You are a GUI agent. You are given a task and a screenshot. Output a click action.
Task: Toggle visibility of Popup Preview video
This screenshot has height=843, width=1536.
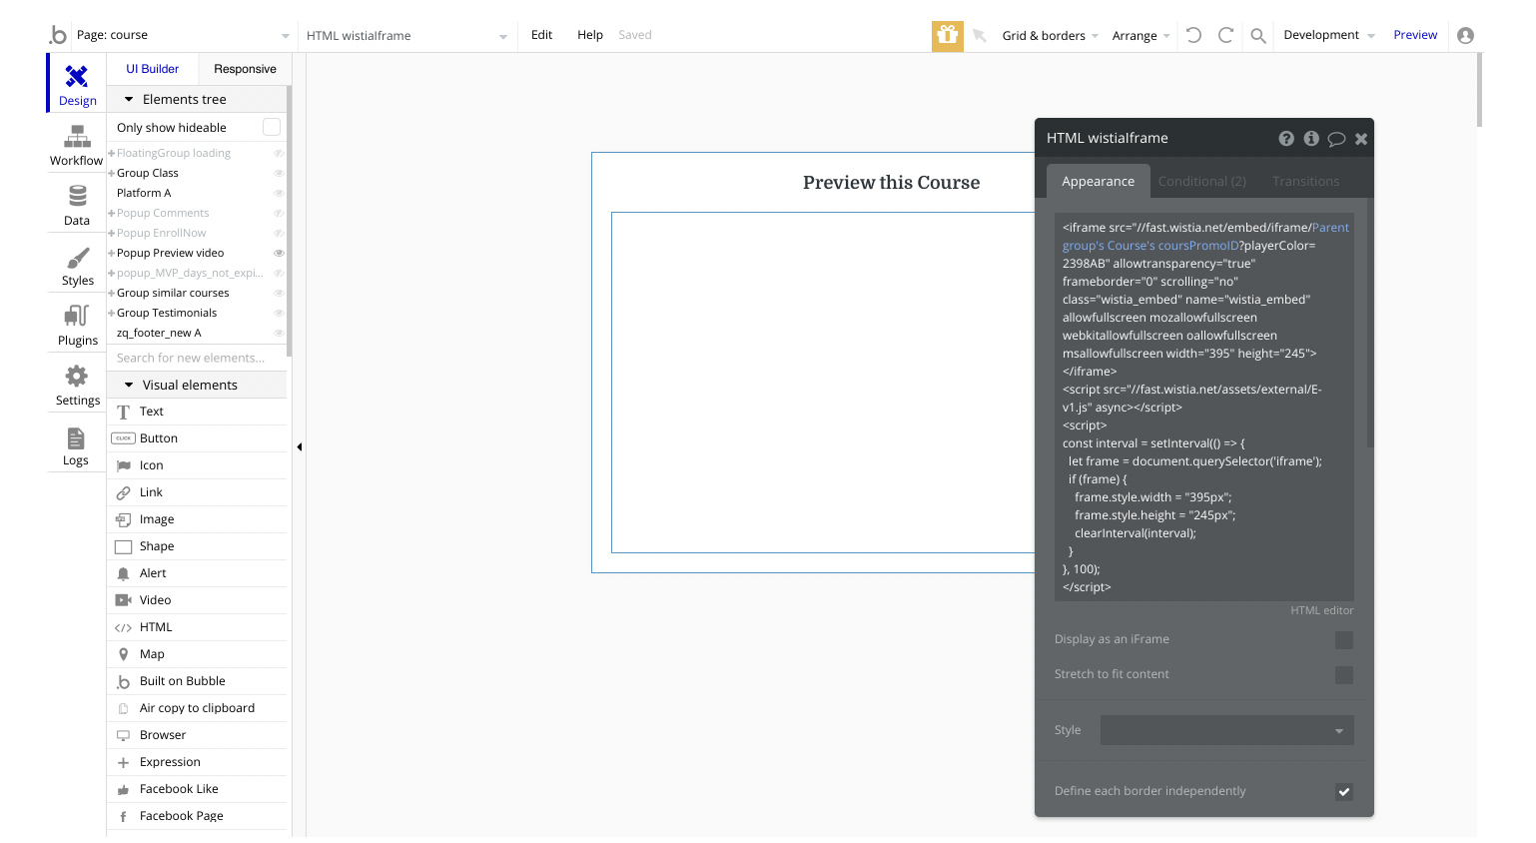(x=279, y=253)
